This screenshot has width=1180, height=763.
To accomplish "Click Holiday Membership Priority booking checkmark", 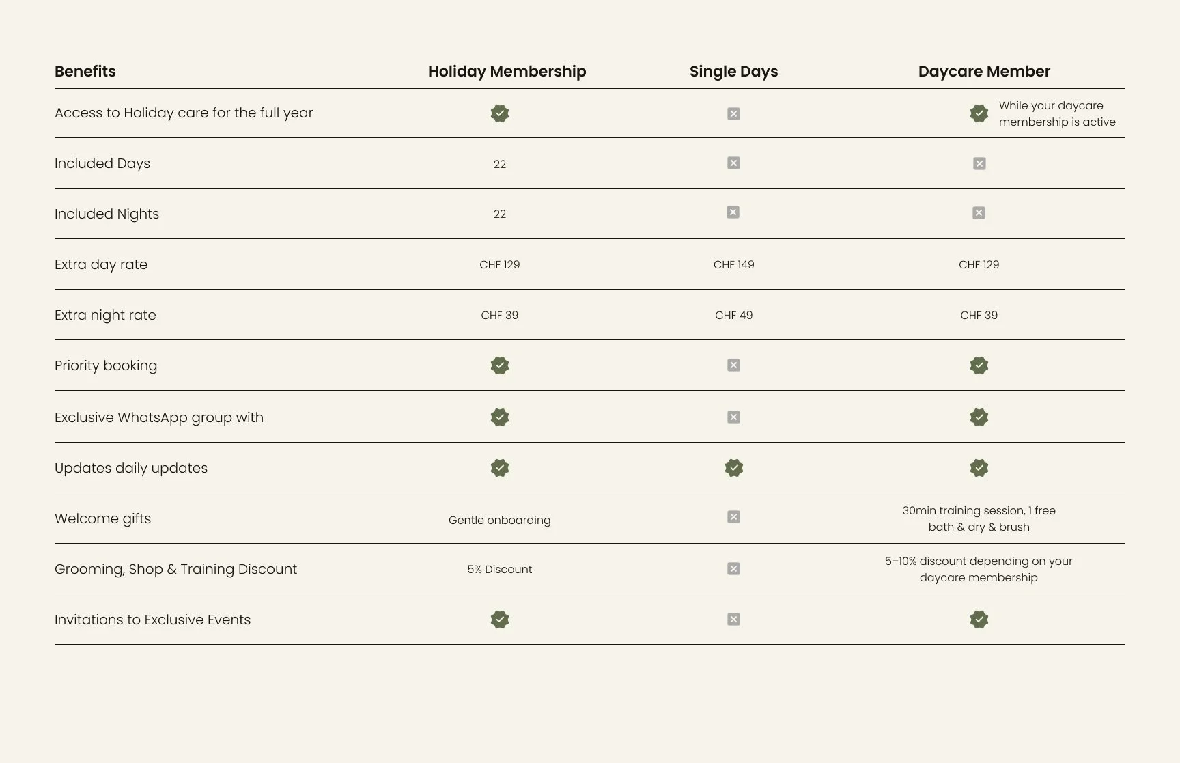I will tap(500, 365).
